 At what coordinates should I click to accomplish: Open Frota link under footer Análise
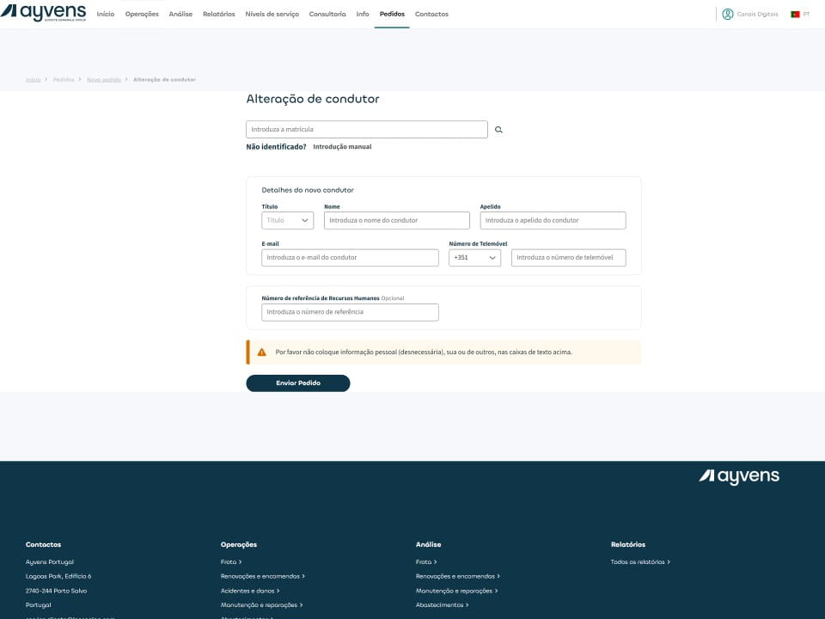coord(426,562)
